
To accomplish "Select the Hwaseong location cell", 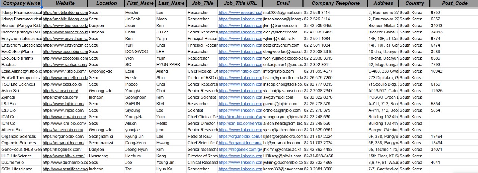I will coord(106,156).
